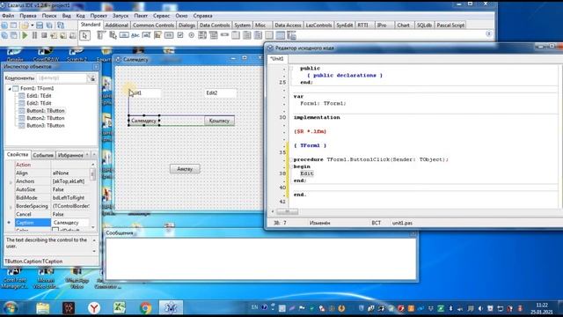The image size is (563, 317).
Task: Select the TPopupMenu component icon
Action: click(113, 35)
